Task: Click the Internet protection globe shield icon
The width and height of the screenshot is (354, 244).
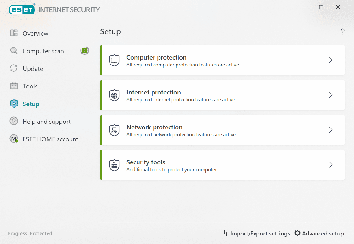Action: click(x=114, y=95)
